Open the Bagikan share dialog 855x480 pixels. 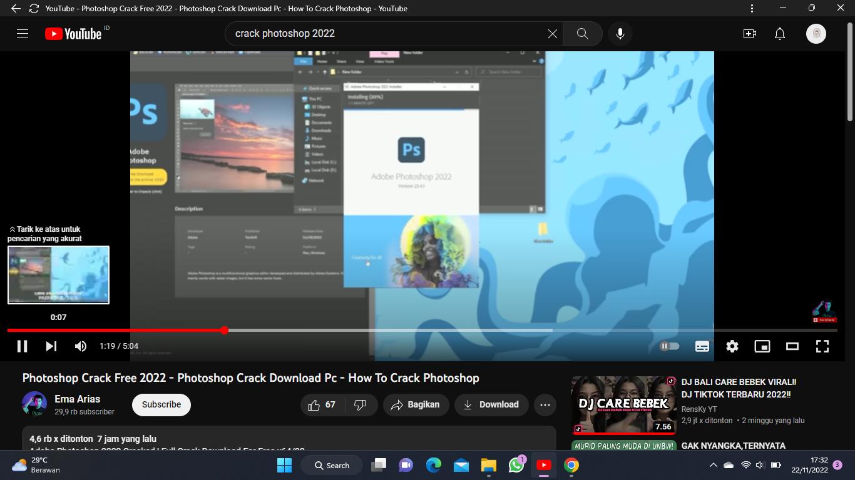click(x=416, y=405)
